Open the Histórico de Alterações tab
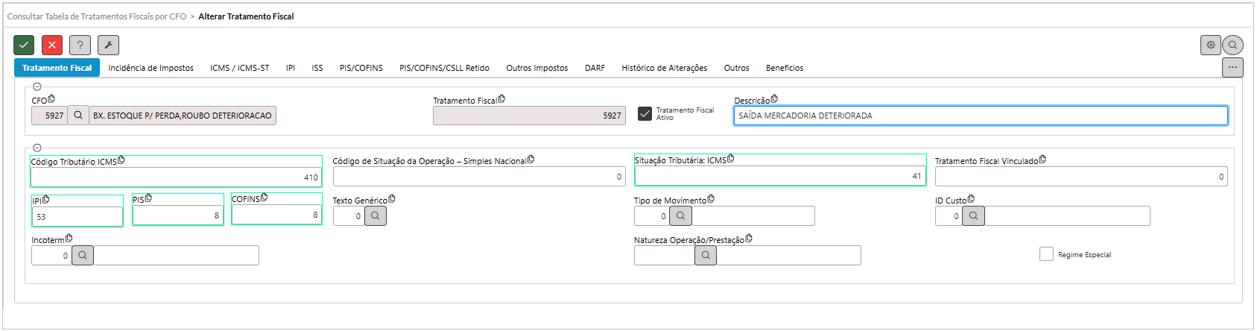The image size is (1257, 331). point(665,68)
